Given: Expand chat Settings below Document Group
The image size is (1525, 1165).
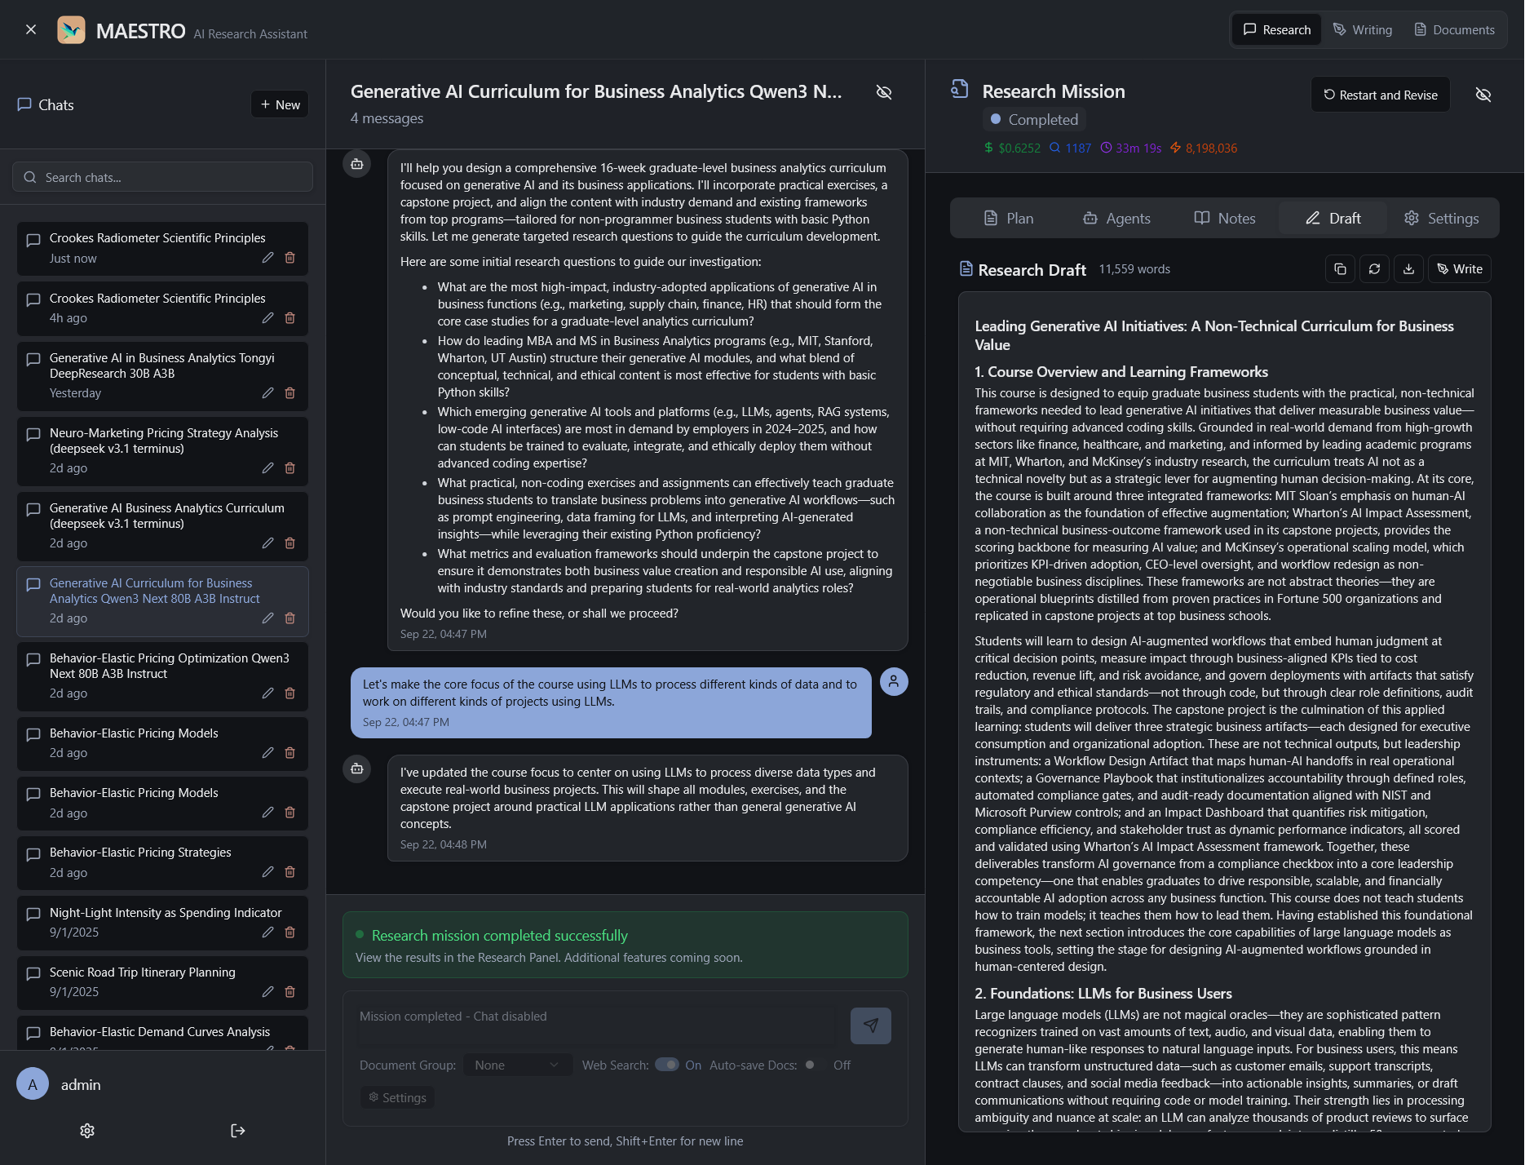Looking at the screenshot, I should [397, 1097].
